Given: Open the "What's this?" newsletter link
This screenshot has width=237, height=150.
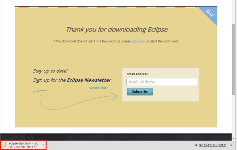Looking at the screenshot, I should pyautogui.click(x=98, y=88).
